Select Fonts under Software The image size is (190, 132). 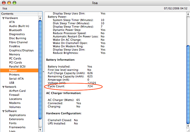13,123
